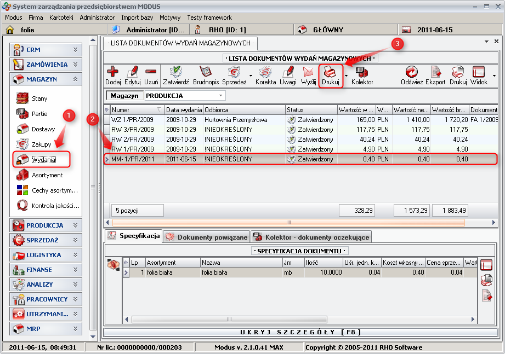Viewport: 505px width, 354px height.
Task: Open the Korekta toolbar icon
Action: click(x=266, y=72)
